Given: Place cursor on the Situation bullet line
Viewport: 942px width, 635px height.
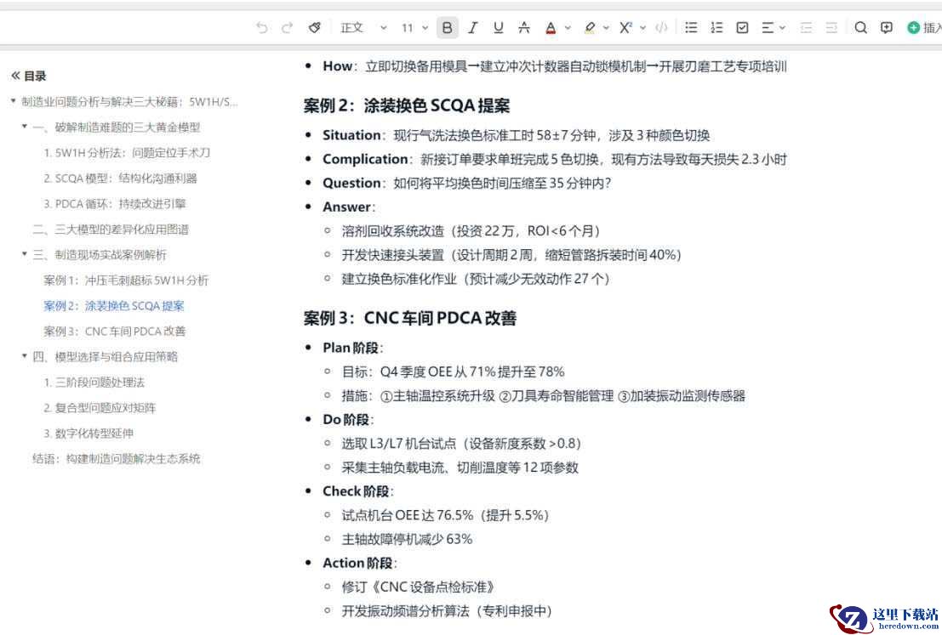Looking at the screenshot, I should 516,135.
